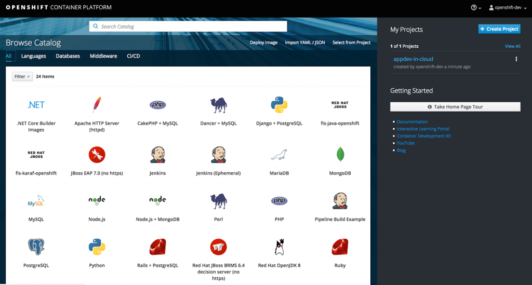Image resolution: width=532 pixels, height=285 pixels.
Task: Open the MySQL dolphin icon
Action: [x=36, y=201]
